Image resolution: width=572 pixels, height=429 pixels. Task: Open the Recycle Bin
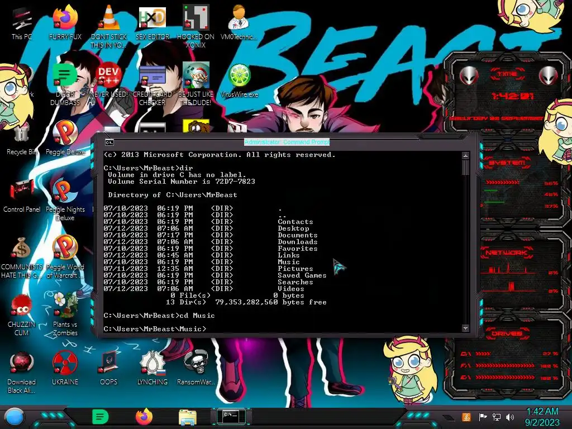(22, 140)
